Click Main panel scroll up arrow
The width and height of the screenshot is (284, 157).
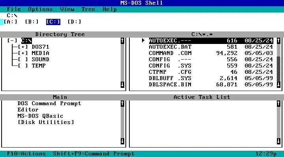click(x=122, y=104)
